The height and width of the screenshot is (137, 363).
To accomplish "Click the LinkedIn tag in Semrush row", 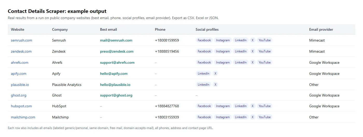I will 241,40.
